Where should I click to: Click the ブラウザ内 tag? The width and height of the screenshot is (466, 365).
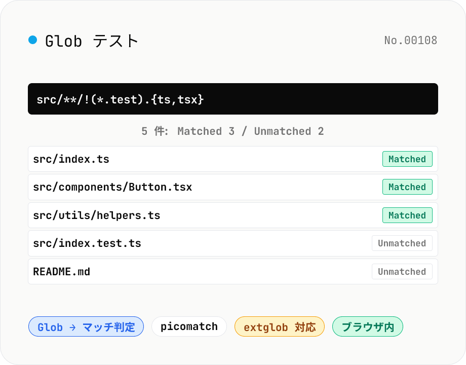(368, 326)
